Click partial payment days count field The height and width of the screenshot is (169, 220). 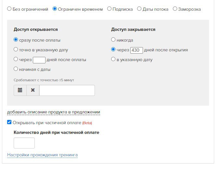(24, 143)
